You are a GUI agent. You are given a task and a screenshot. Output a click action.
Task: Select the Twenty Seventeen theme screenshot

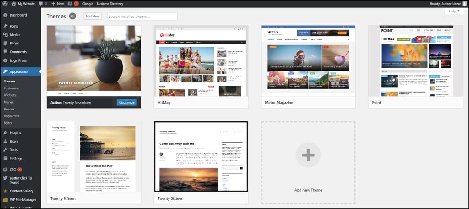93,61
